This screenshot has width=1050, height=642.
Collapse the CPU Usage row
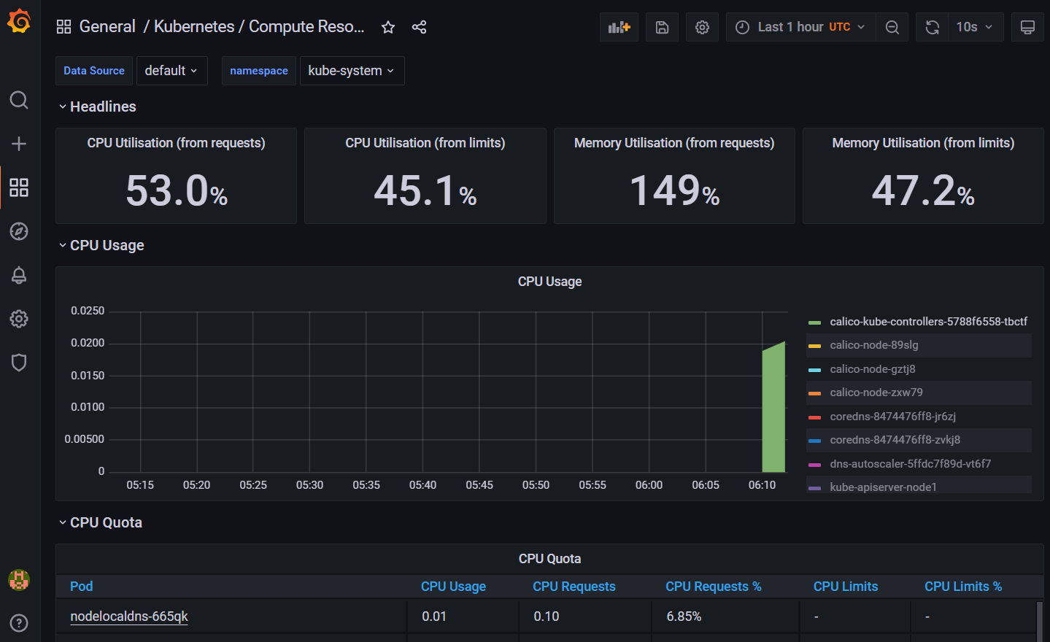(101, 245)
